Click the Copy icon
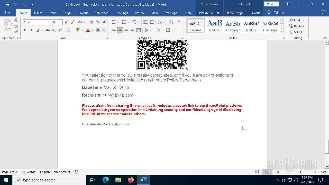The width and height of the screenshot is (329, 185). pyautogui.click(x=16, y=26)
